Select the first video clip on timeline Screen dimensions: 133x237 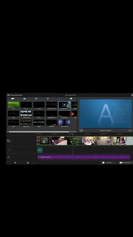point(44,141)
